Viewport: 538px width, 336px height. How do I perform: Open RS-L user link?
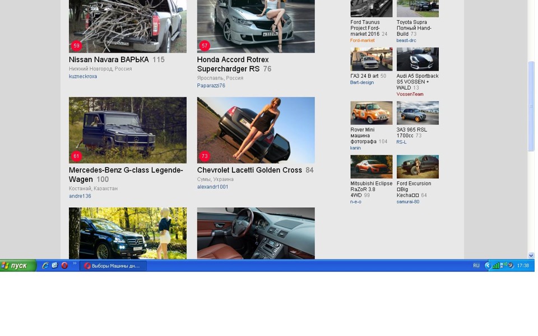click(x=401, y=142)
